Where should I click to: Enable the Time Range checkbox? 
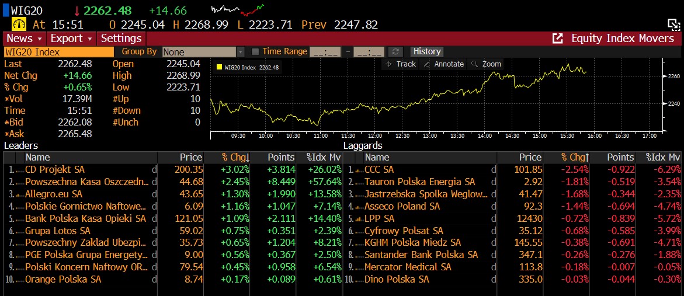[x=255, y=51]
